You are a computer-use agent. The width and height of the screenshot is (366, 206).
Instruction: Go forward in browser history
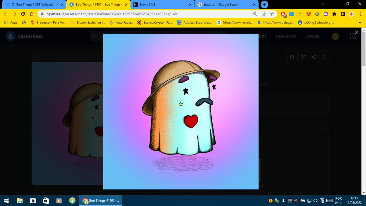[x=14, y=14]
